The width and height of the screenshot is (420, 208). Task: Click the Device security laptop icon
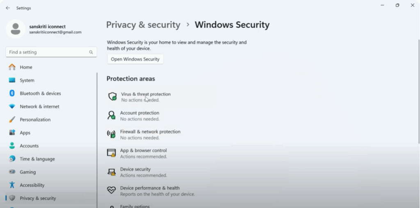[111, 172]
